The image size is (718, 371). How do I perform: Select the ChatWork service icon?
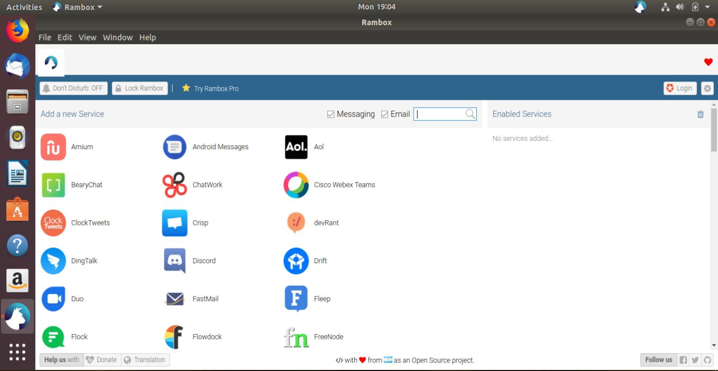point(174,185)
